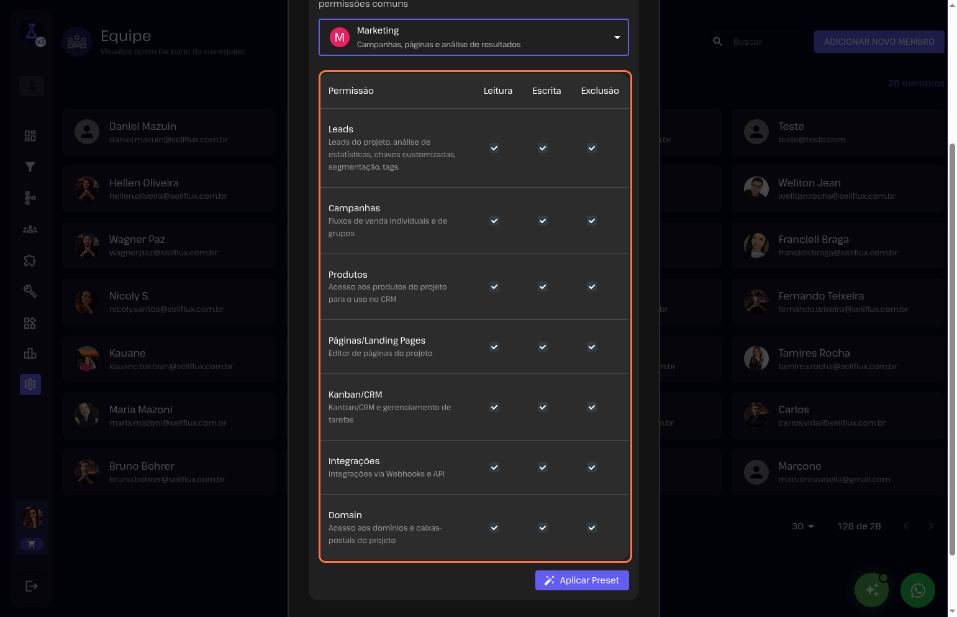Click the sparkle AI assistant button
This screenshot has width=957, height=617.
[871, 590]
